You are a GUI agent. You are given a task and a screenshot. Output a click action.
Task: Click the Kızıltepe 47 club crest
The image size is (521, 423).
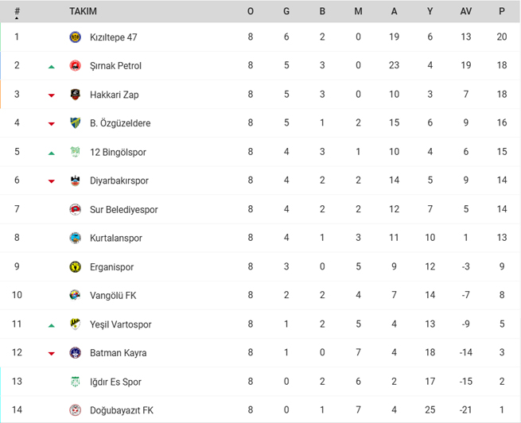tap(75, 37)
